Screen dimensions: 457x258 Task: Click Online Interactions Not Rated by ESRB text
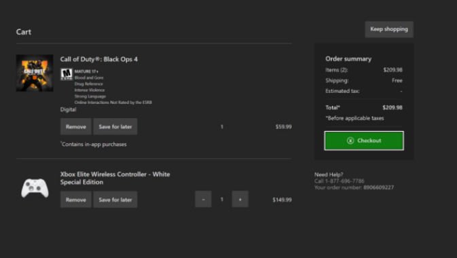point(113,103)
